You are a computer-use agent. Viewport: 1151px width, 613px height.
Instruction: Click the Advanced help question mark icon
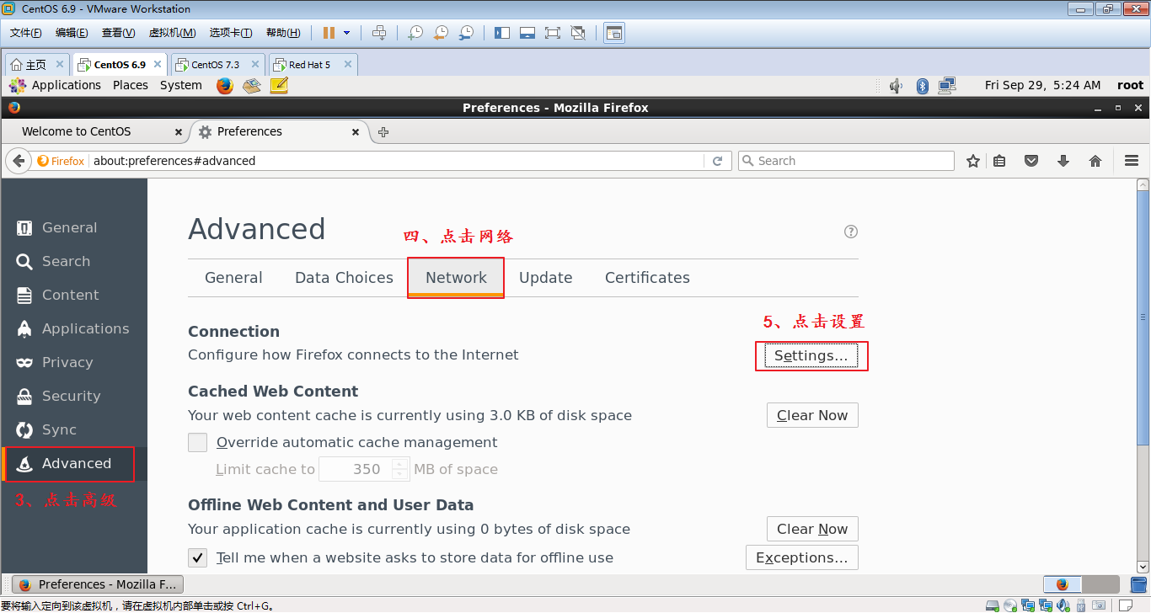point(851,232)
